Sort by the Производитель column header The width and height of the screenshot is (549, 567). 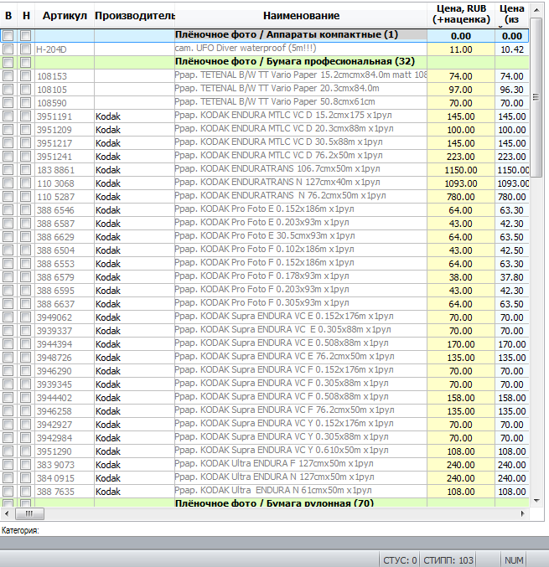tap(135, 16)
